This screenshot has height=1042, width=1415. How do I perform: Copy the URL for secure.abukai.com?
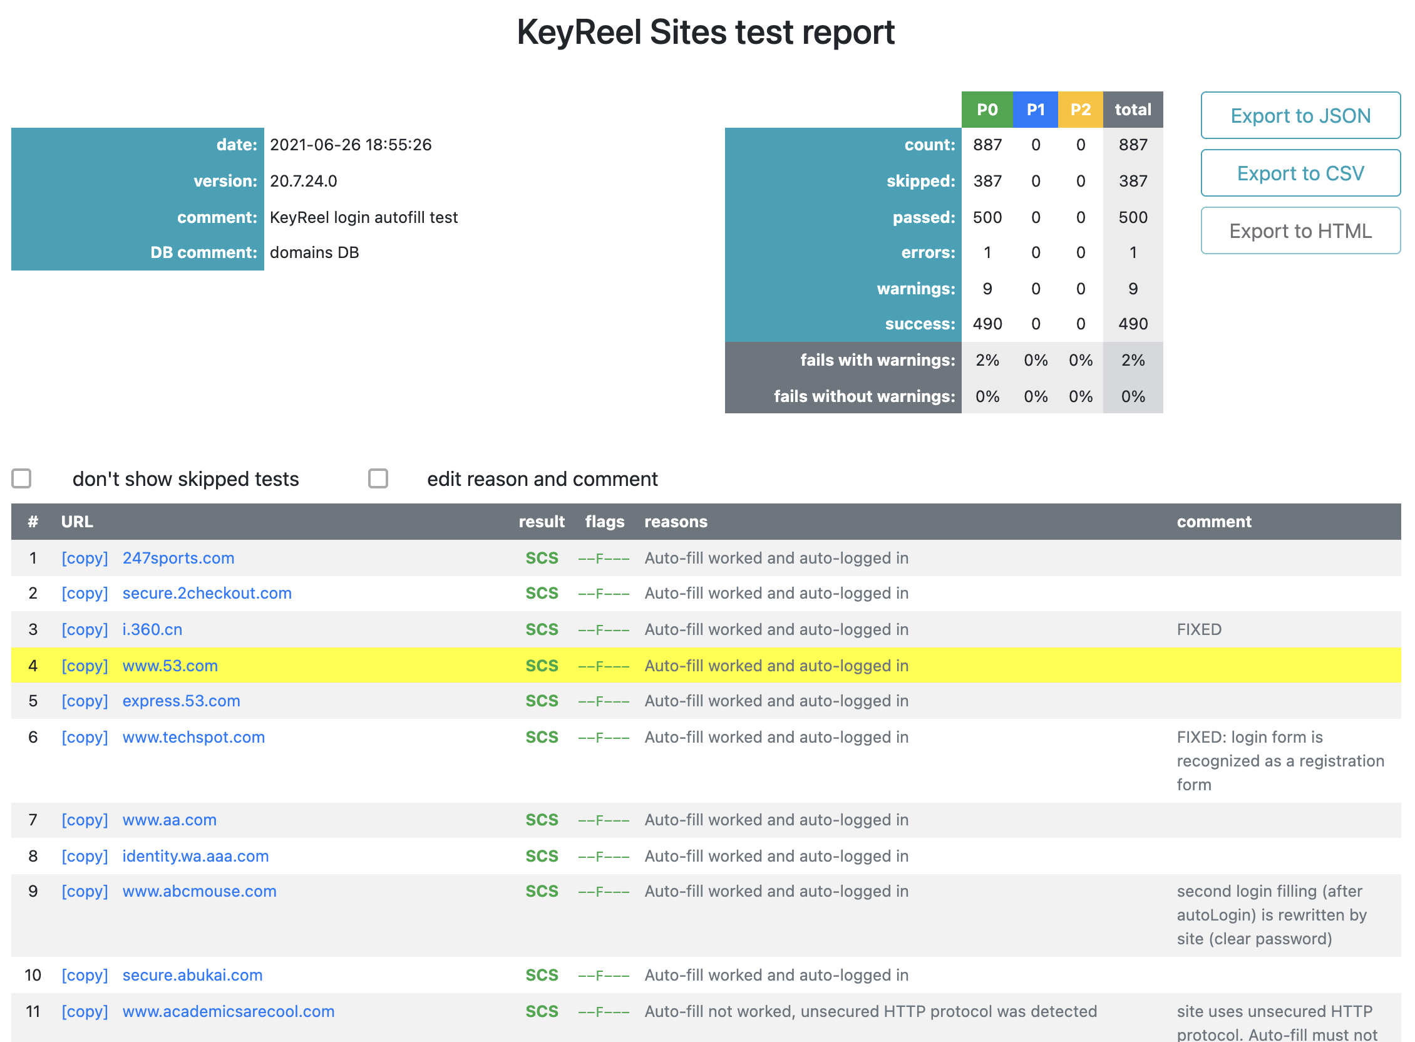coord(85,976)
